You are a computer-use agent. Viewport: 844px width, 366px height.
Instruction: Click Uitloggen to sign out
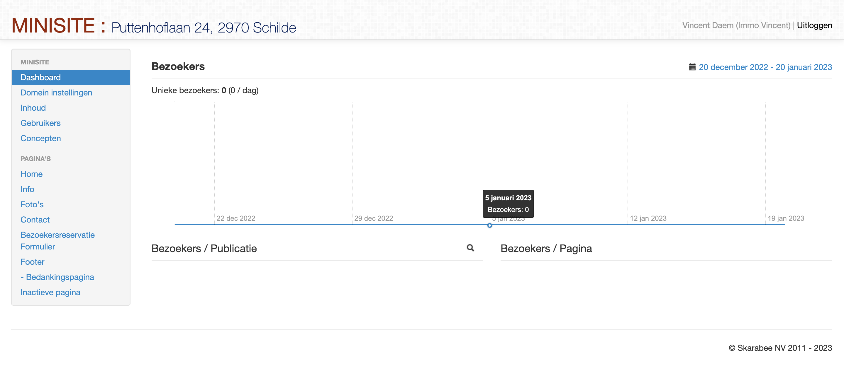click(814, 25)
